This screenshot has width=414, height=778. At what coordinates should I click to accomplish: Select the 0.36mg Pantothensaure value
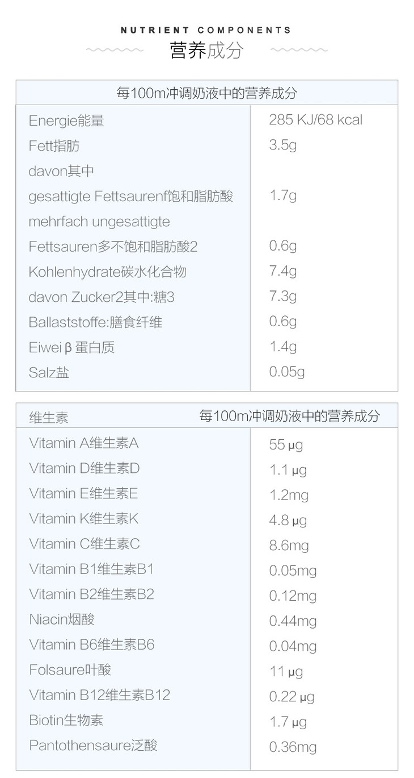(293, 747)
